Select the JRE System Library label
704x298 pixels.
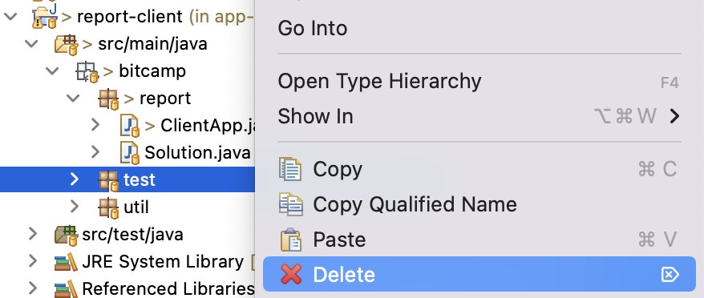click(163, 262)
